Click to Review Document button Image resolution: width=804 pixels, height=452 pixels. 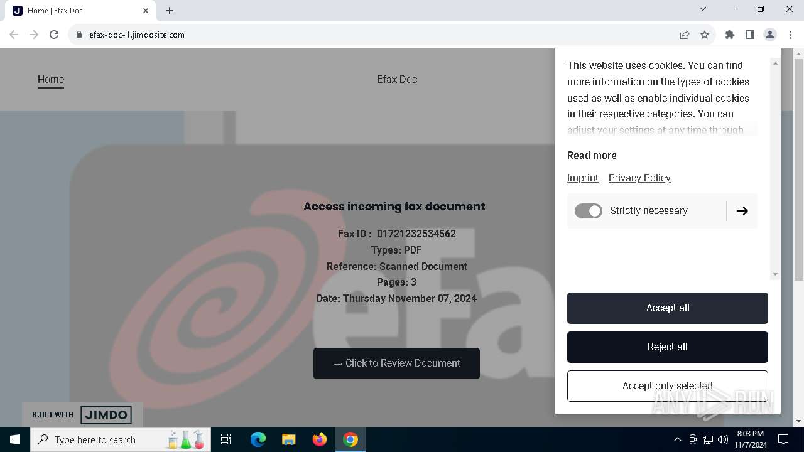(x=396, y=363)
